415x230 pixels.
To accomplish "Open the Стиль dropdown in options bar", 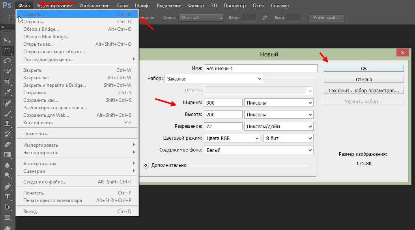I will coord(201,18).
